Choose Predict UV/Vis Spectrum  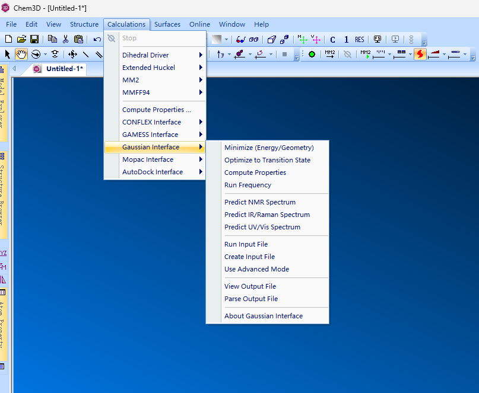(x=268, y=227)
